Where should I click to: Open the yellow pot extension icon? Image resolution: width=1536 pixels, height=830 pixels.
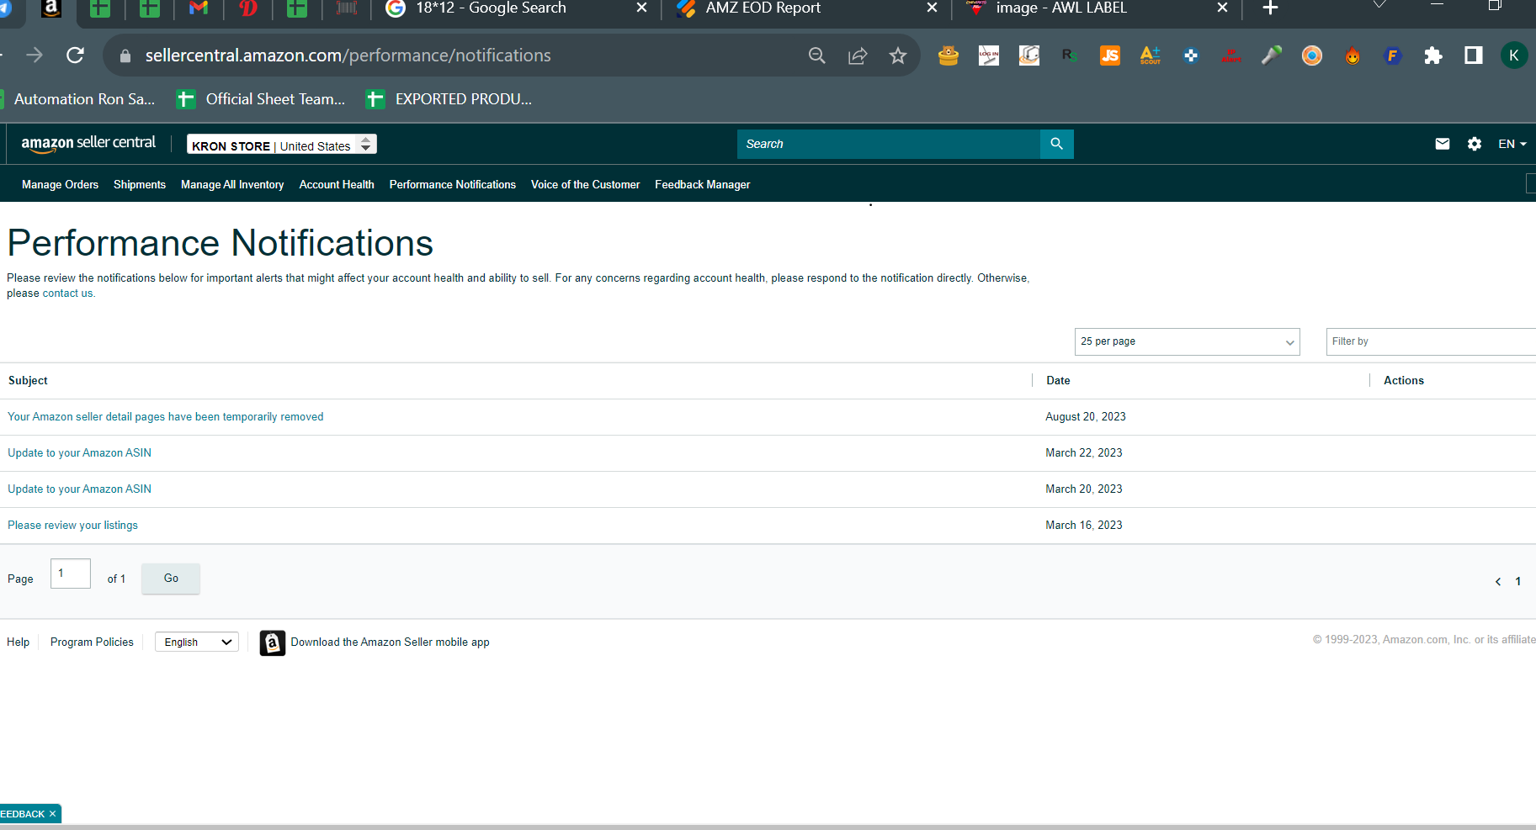[949, 56]
